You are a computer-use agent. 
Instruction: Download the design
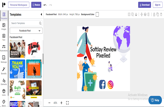tap(144, 5)
